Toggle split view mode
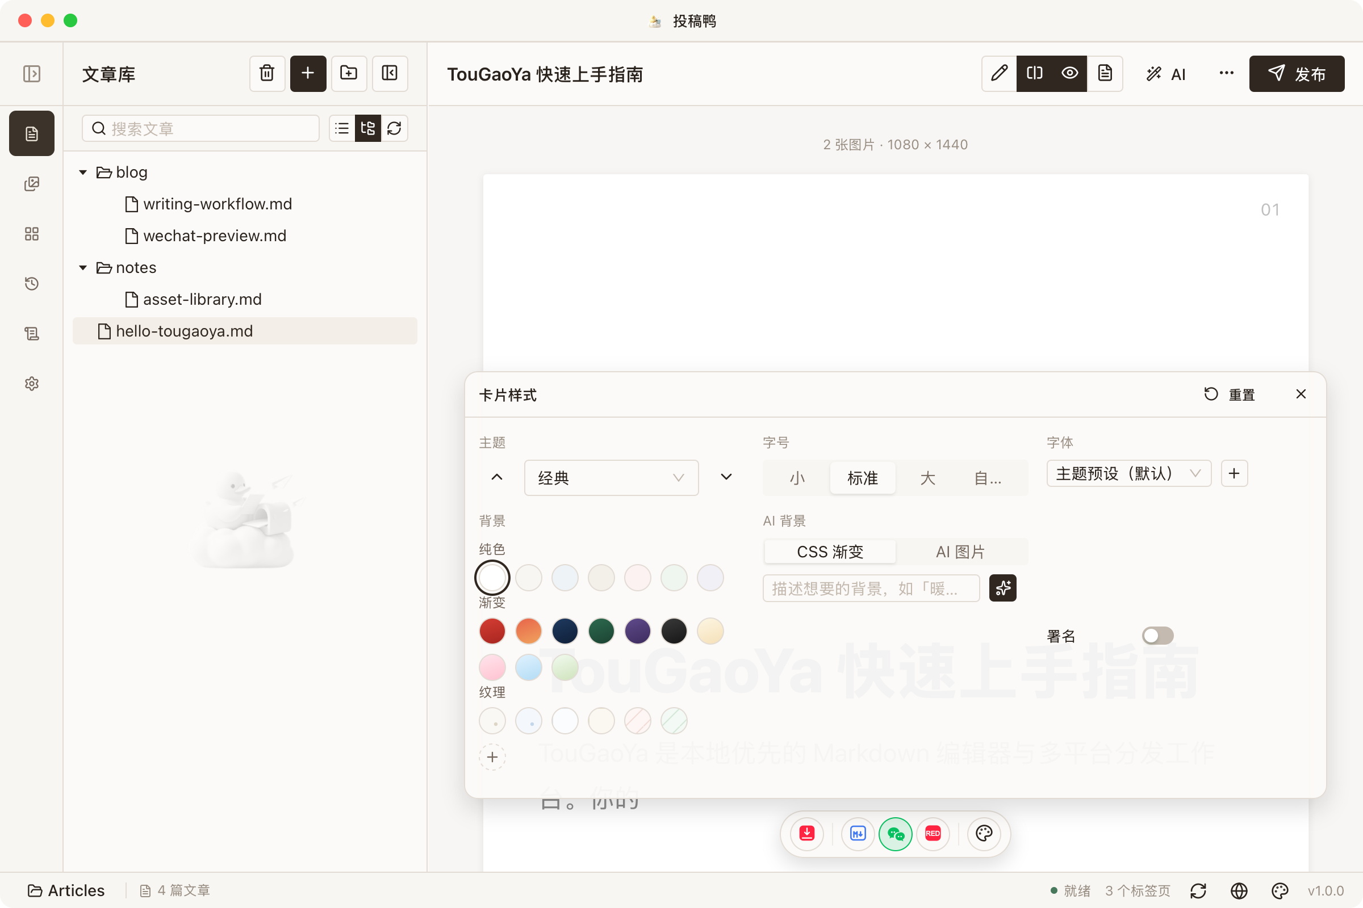1363x908 pixels. tap(1034, 74)
